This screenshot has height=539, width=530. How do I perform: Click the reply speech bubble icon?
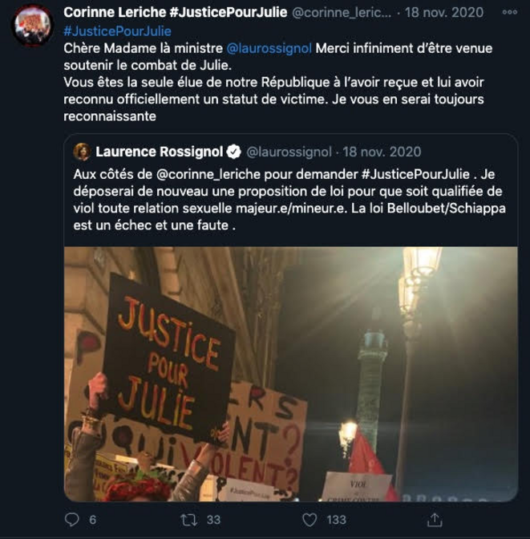click(72, 520)
